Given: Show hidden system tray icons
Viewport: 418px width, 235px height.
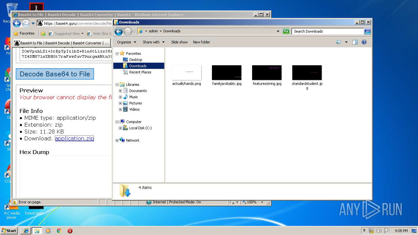Looking at the screenshot, I should pos(364,231).
